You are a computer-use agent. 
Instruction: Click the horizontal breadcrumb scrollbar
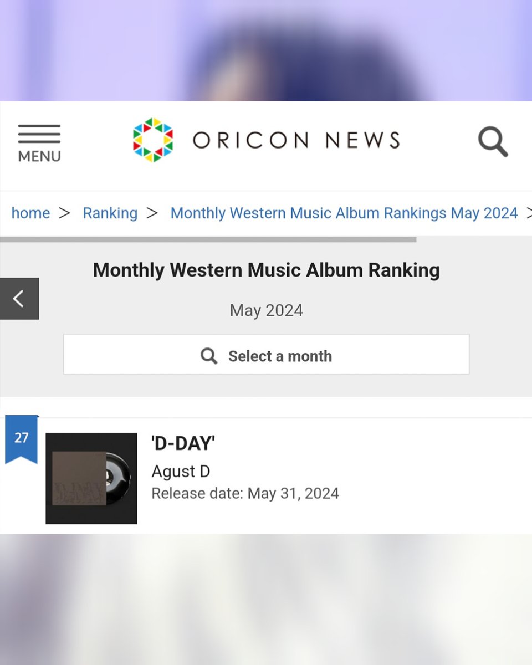(x=208, y=240)
